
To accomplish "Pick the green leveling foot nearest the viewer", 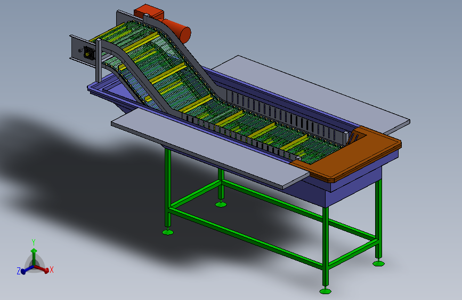I will tap(325, 291).
